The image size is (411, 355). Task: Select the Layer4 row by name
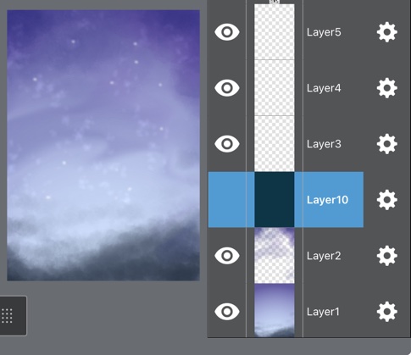(324, 88)
